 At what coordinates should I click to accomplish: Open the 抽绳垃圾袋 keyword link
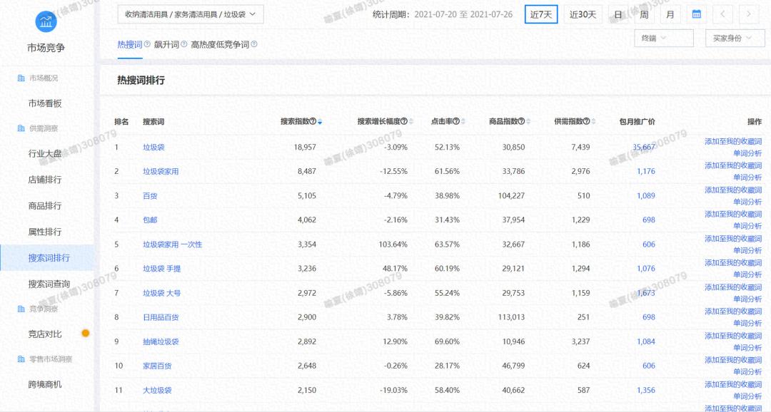(x=163, y=341)
